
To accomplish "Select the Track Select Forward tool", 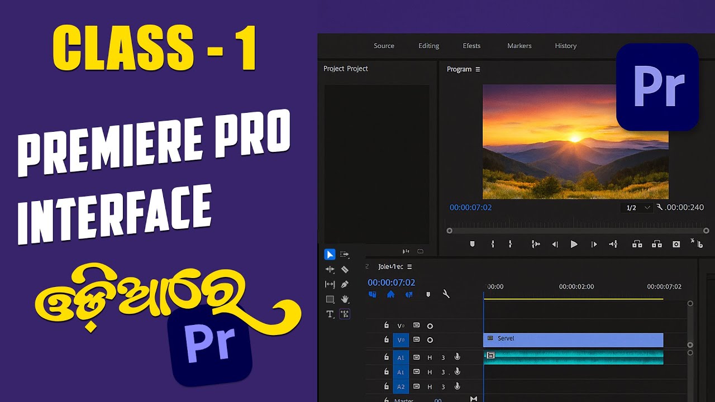I will coord(345,255).
